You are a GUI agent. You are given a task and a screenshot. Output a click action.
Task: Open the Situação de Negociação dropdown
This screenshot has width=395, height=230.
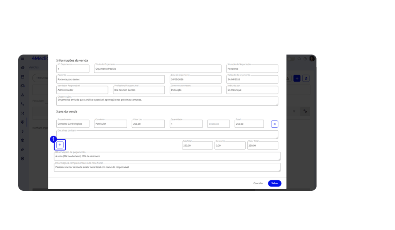coord(252,69)
